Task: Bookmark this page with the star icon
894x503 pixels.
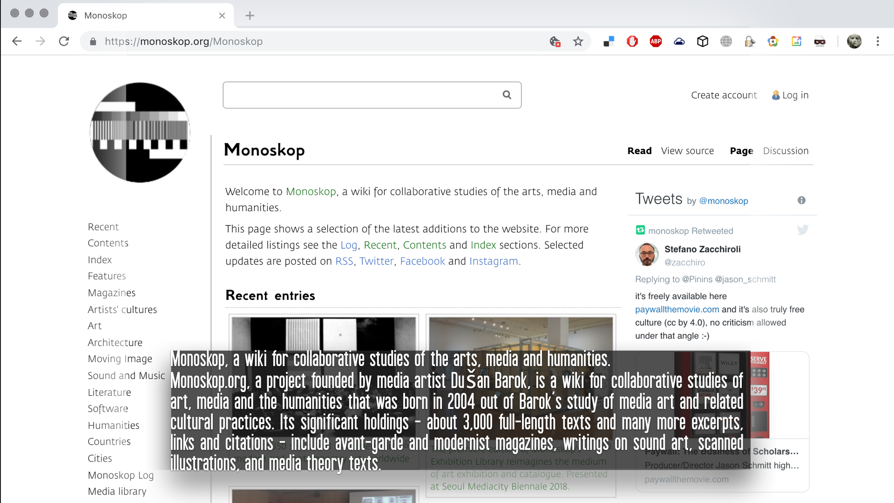Action: coord(578,41)
